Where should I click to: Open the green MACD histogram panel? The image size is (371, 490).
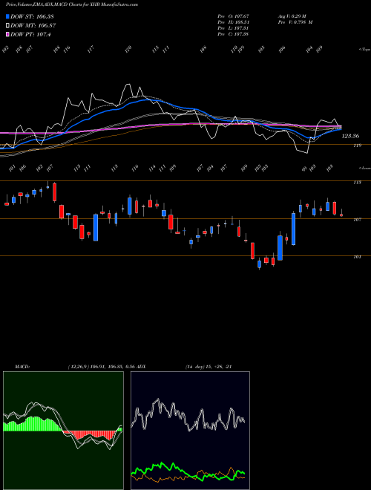point(63,431)
